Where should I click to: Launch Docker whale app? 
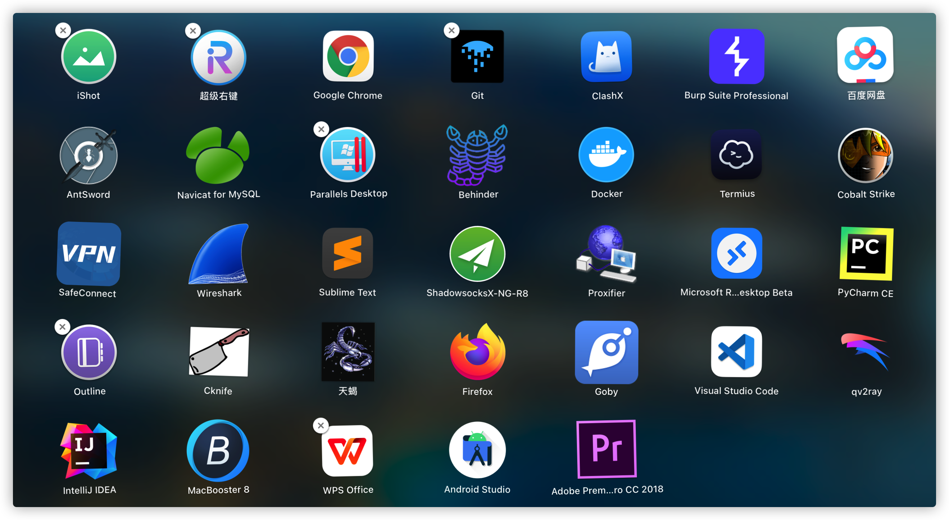point(607,155)
